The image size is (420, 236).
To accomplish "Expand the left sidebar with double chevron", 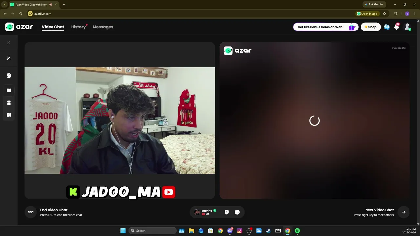I will (9, 42).
